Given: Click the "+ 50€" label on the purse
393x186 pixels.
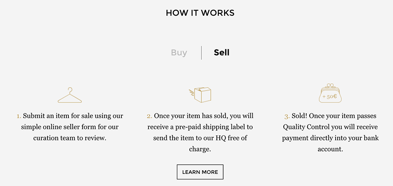Looking at the screenshot, I should click(x=330, y=97).
